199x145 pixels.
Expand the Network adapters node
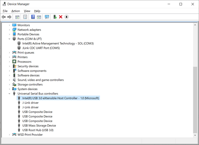point(9,30)
